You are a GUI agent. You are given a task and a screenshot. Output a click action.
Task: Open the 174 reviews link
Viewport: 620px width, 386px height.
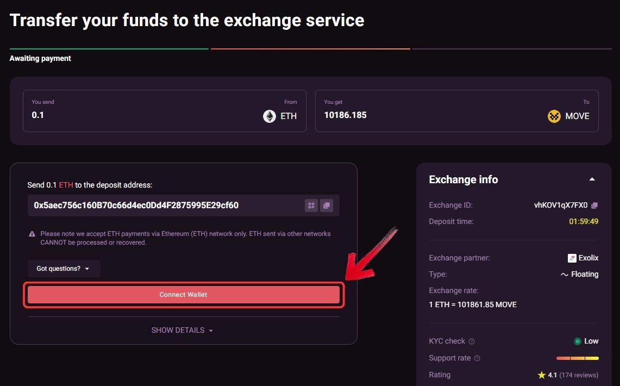tap(579, 375)
